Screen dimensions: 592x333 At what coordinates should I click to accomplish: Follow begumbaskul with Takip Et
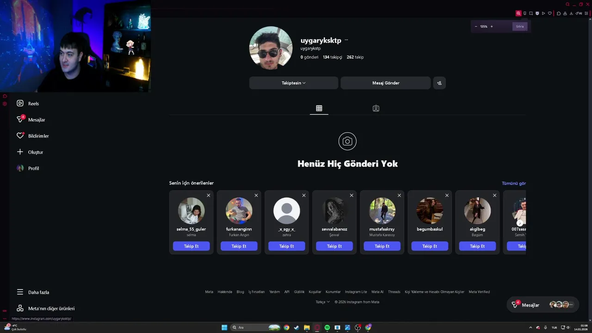(430, 246)
